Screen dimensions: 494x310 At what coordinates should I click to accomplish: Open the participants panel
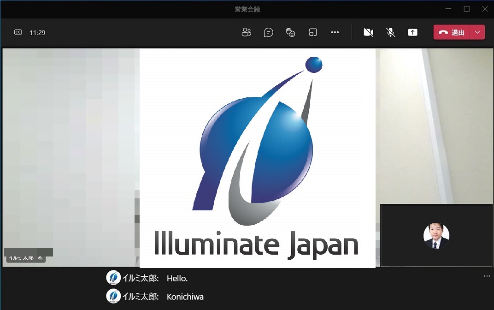247,32
